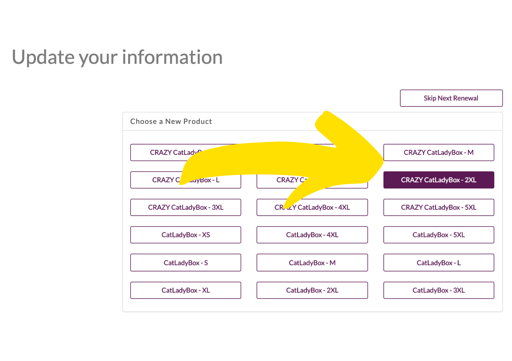
Task: Pick the plain CatLadyBox - 5XL option
Action: 438,235
